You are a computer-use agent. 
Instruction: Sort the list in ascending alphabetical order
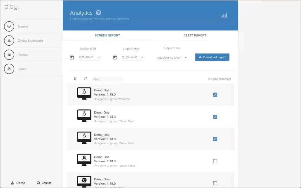(x=75, y=79)
